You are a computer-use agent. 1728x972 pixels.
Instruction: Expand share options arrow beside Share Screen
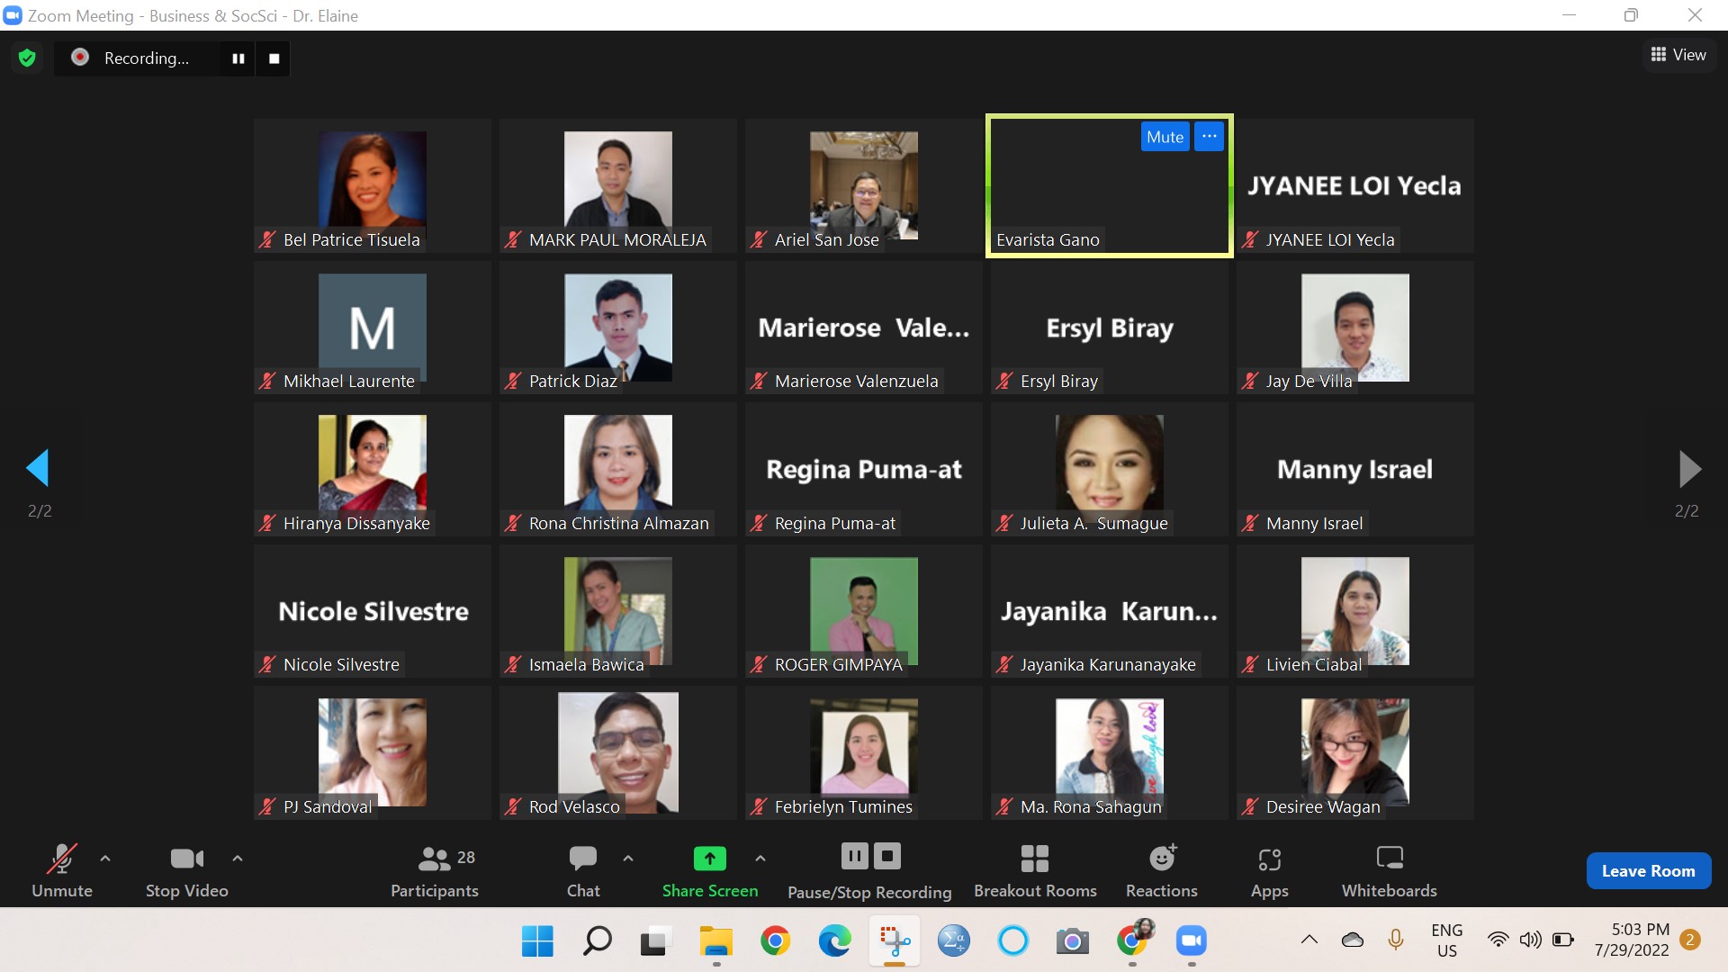click(x=760, y=859)
